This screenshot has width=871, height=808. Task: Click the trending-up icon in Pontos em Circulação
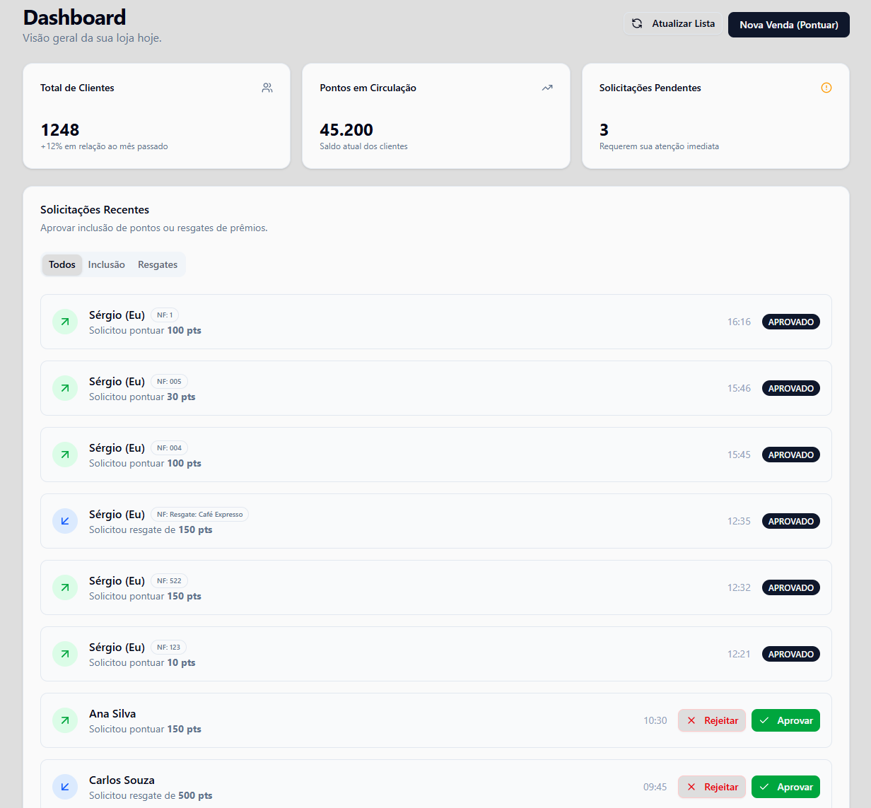click(x=547, y=88)
